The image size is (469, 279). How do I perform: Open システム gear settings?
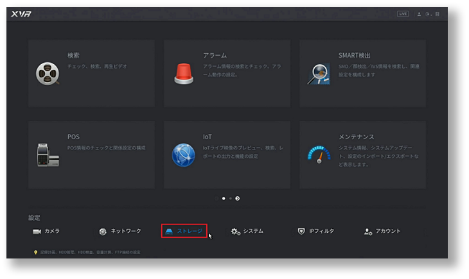247,231
